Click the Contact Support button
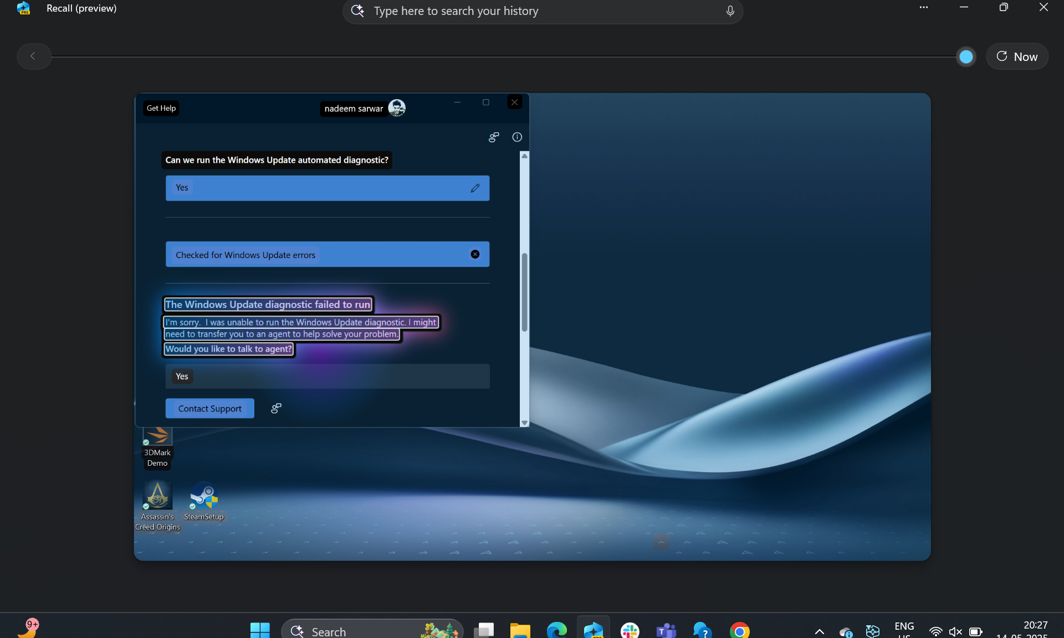1064x638 pixels. [209, 408]
